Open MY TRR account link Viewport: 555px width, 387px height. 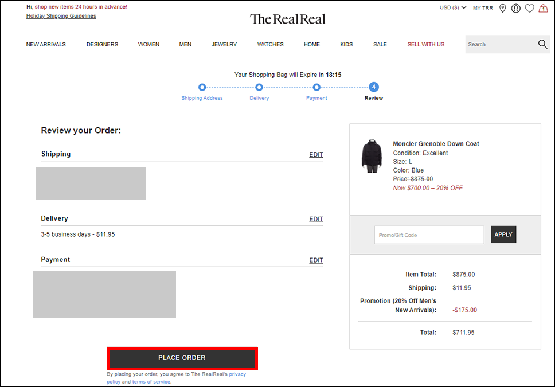click(x=483, y=8)
